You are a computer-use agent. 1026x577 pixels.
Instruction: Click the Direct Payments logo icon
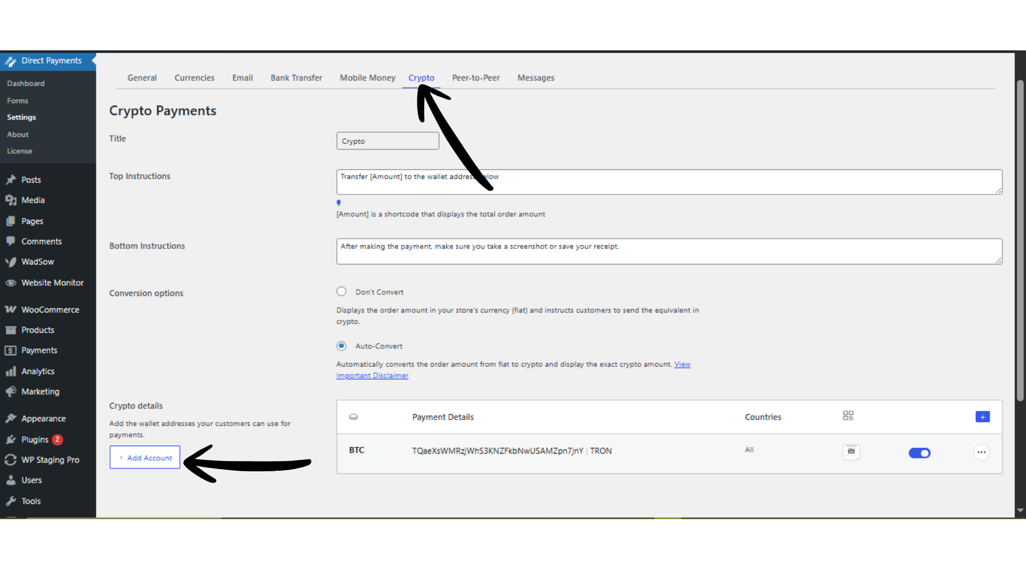click(11, 61)
